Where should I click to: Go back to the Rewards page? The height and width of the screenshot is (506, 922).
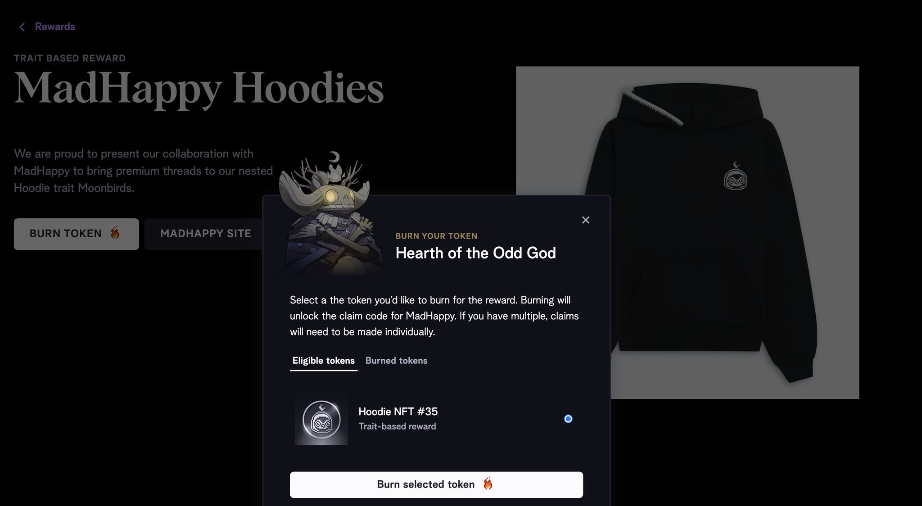click(x=55, y=27)
